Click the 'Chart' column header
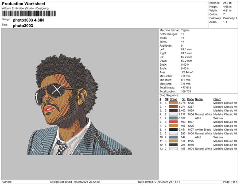Viewport: 239px width, 185px height. (x=217, y=99)
